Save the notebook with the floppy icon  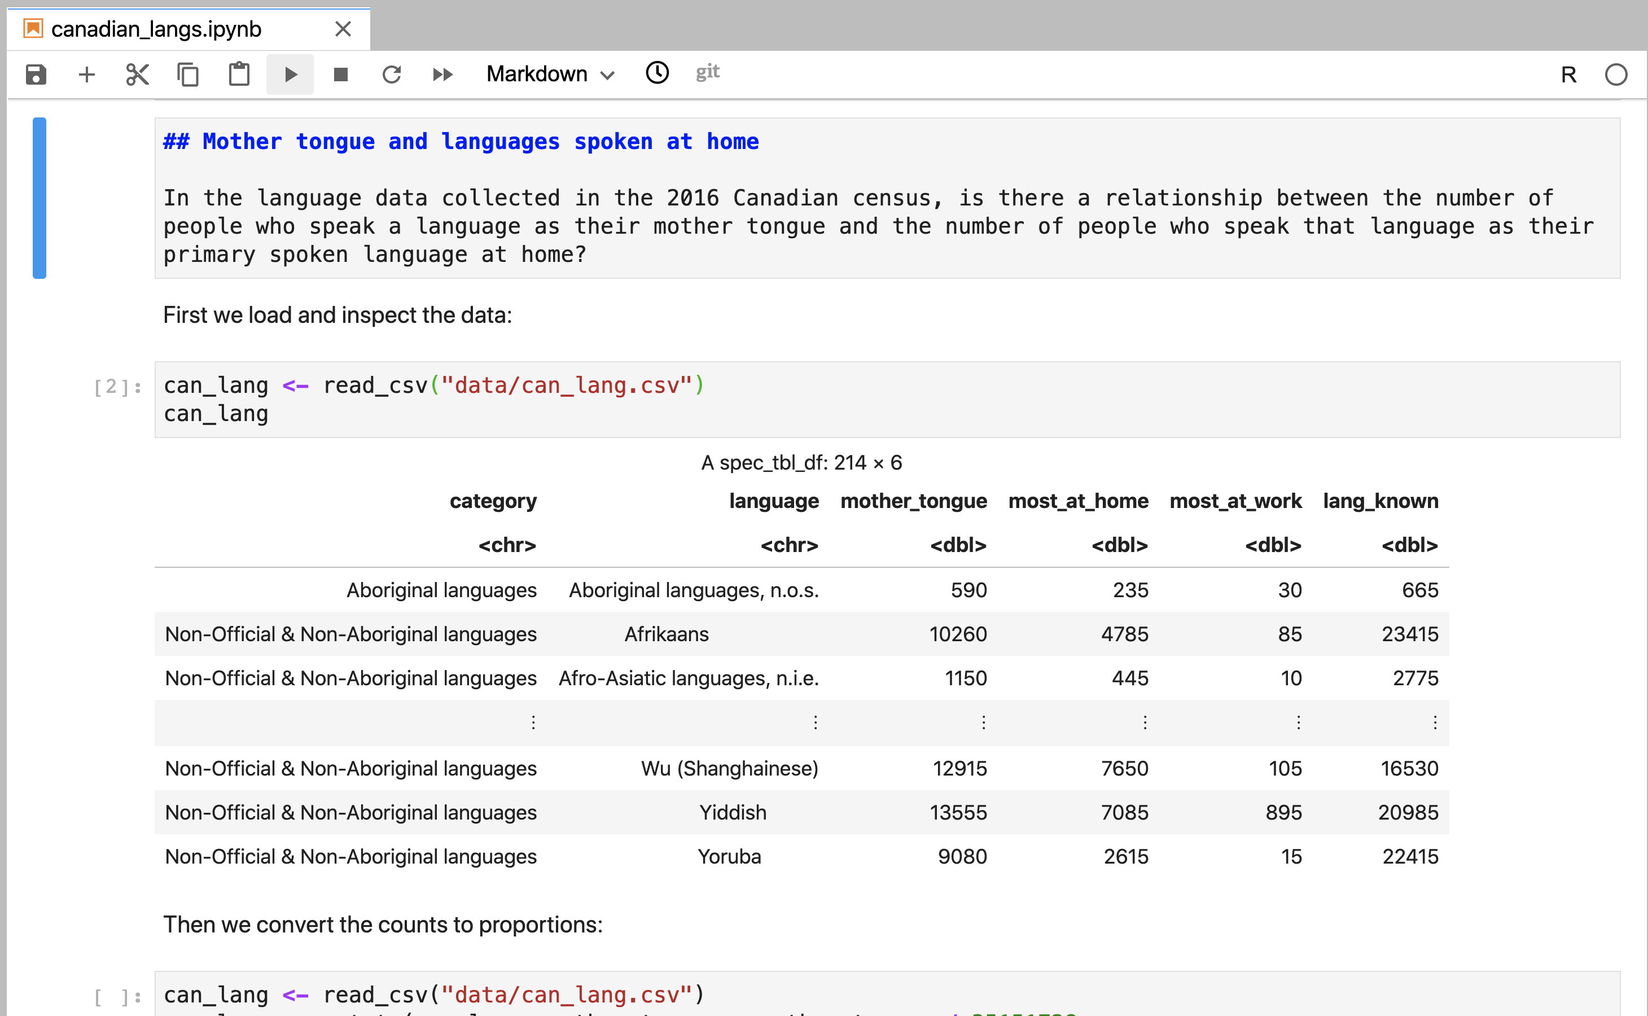coord(36,74)
